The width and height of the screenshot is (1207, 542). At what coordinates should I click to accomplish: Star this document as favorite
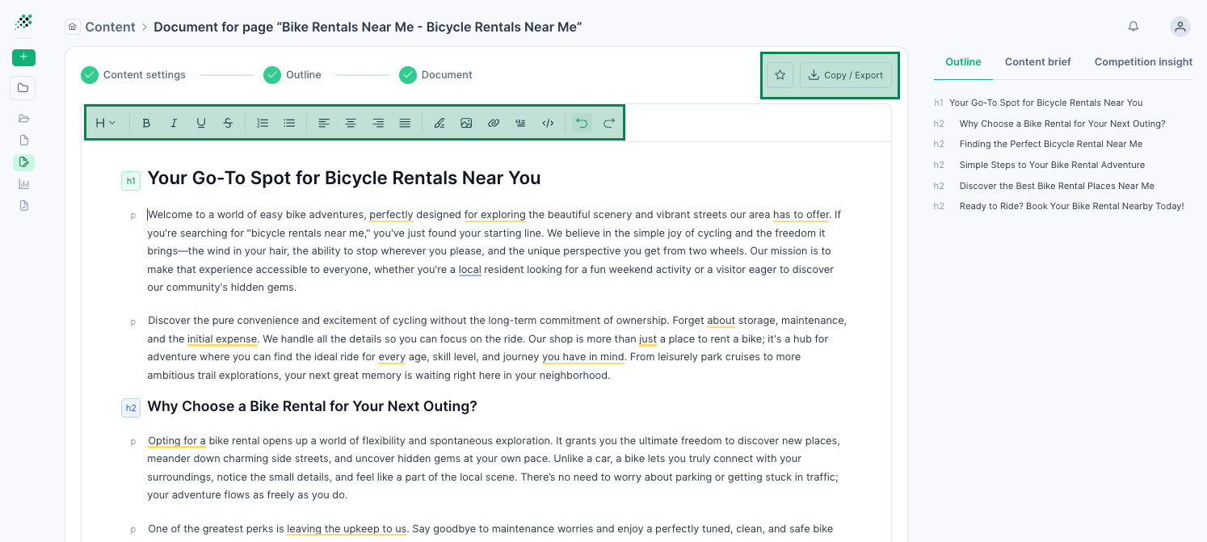(x=780, y=75)
